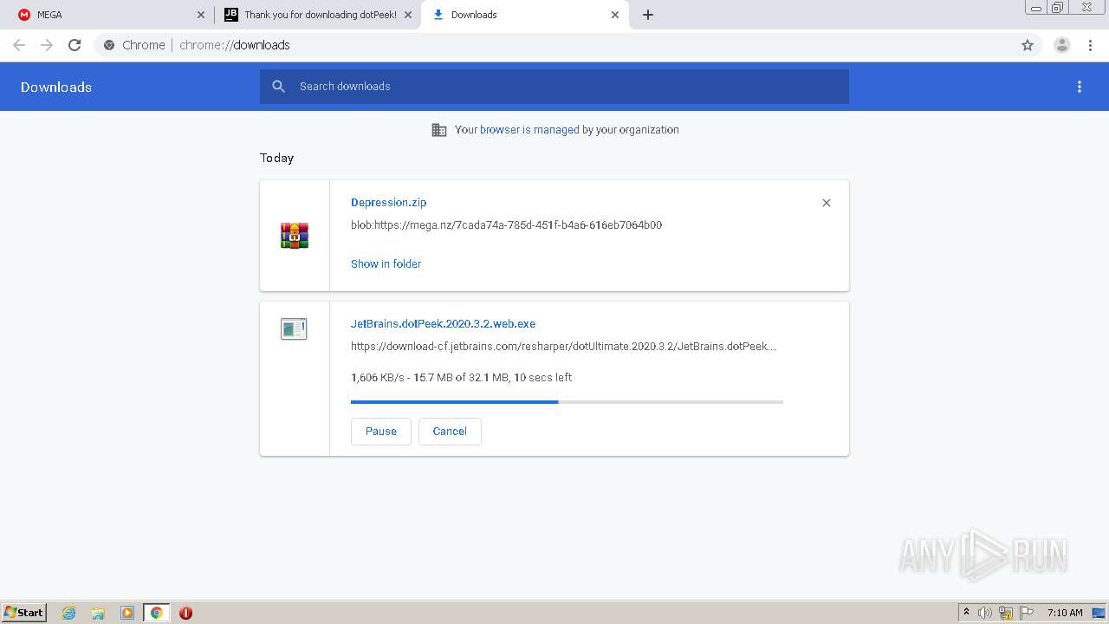
Task: Click the Today date heading
Action: tap(276, 158)
